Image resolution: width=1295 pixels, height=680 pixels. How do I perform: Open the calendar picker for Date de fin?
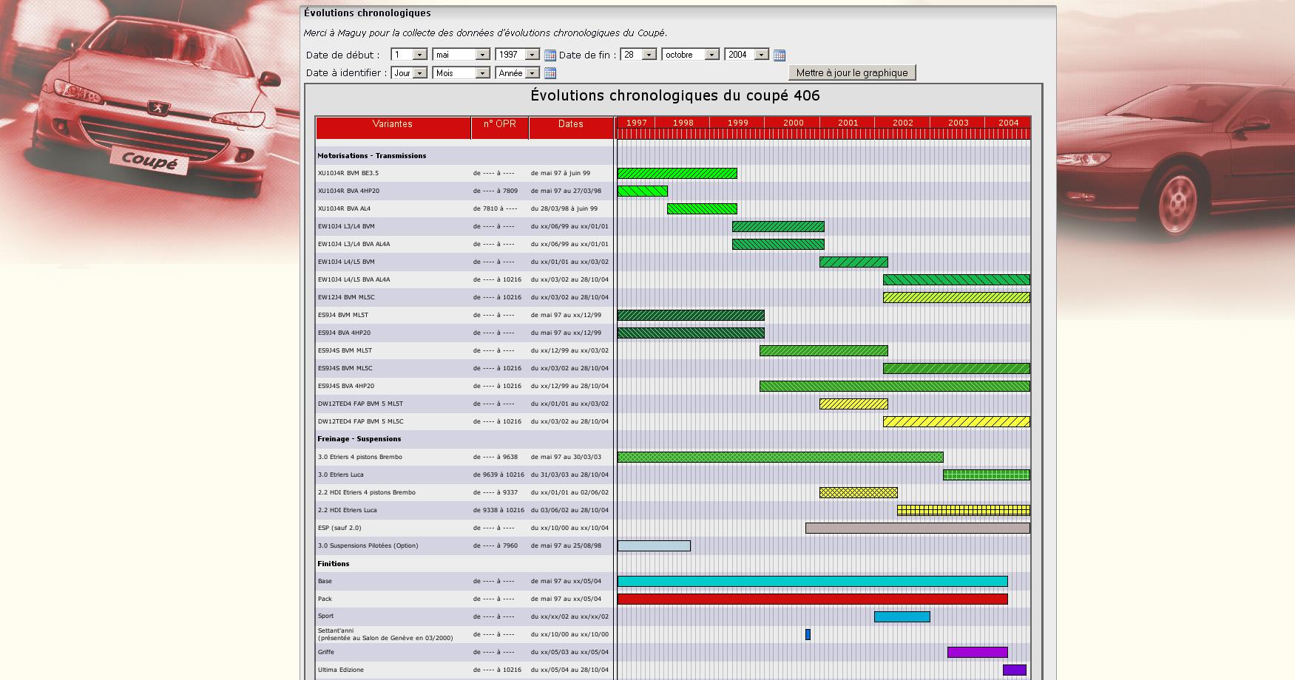(x=779, y=55)
